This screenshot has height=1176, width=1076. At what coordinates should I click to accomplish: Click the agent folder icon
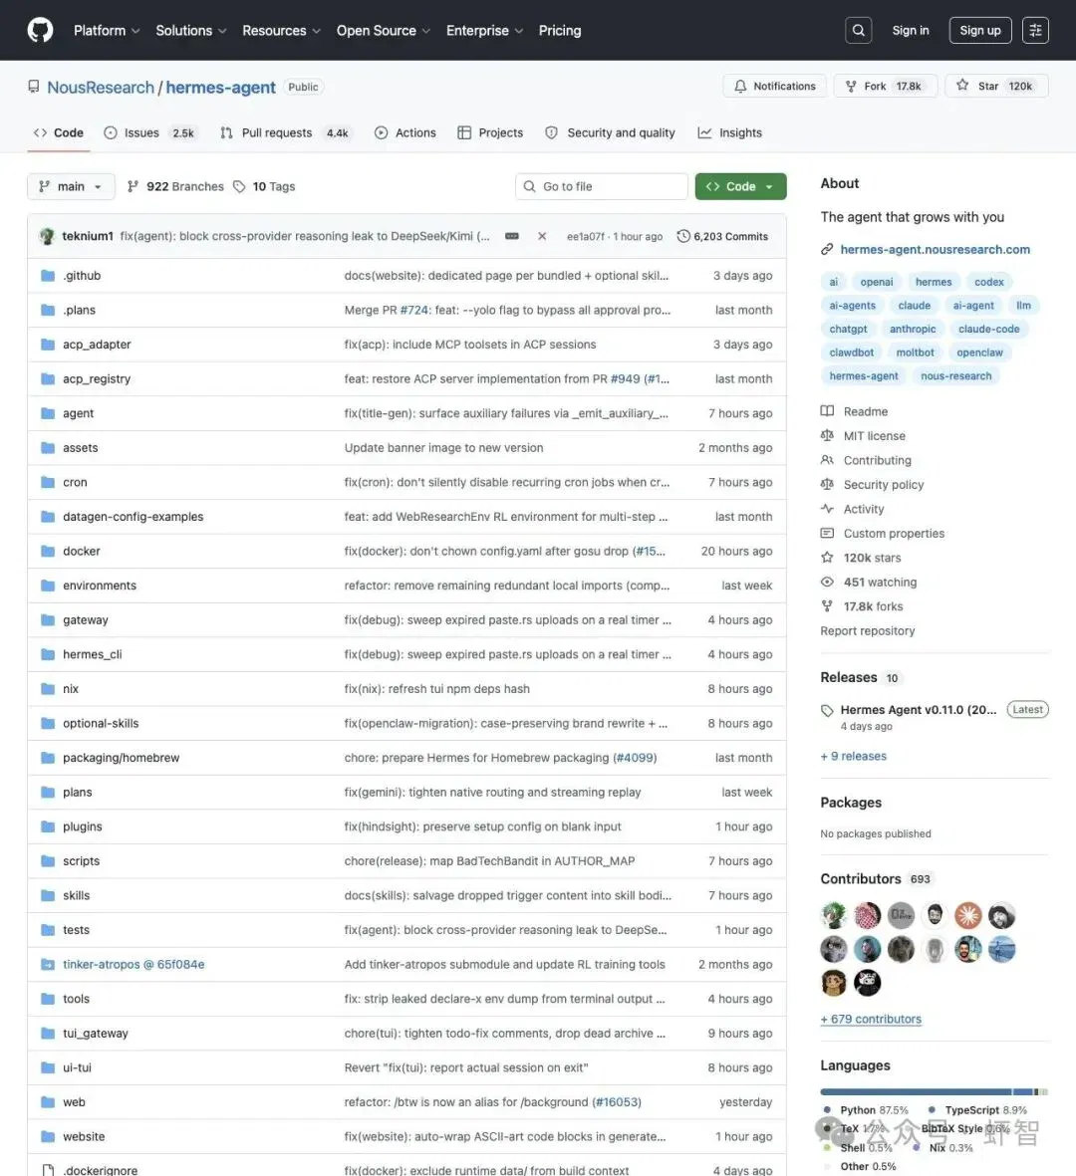coord(48,413)
